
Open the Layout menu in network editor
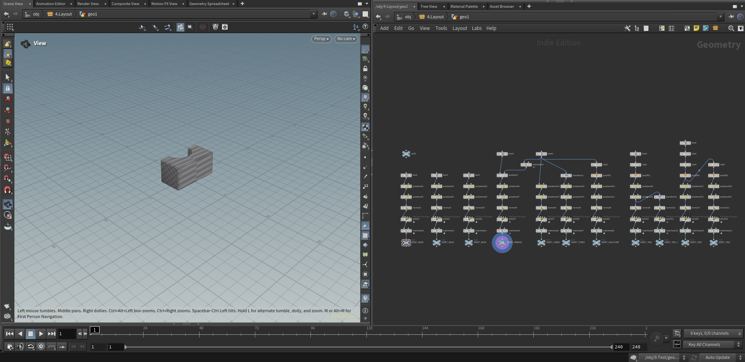point(459,28)
